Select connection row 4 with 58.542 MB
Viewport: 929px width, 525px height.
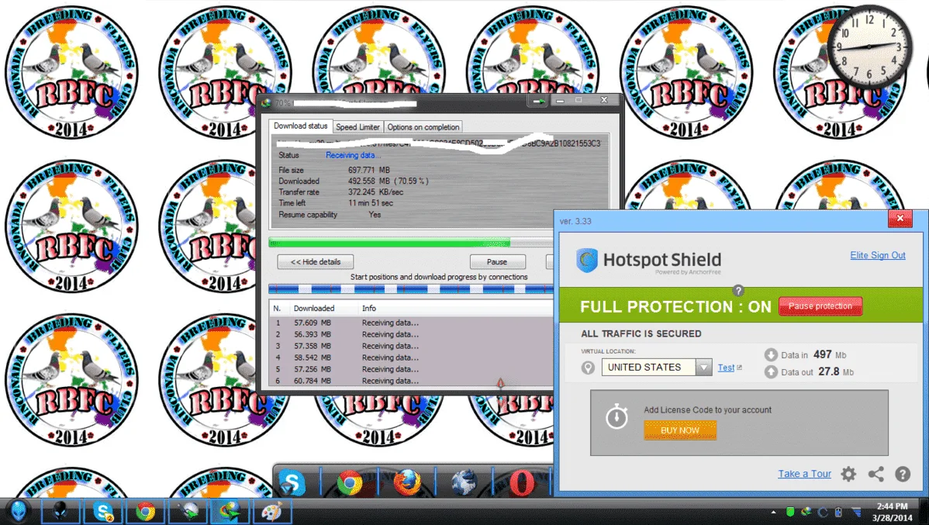411,358
